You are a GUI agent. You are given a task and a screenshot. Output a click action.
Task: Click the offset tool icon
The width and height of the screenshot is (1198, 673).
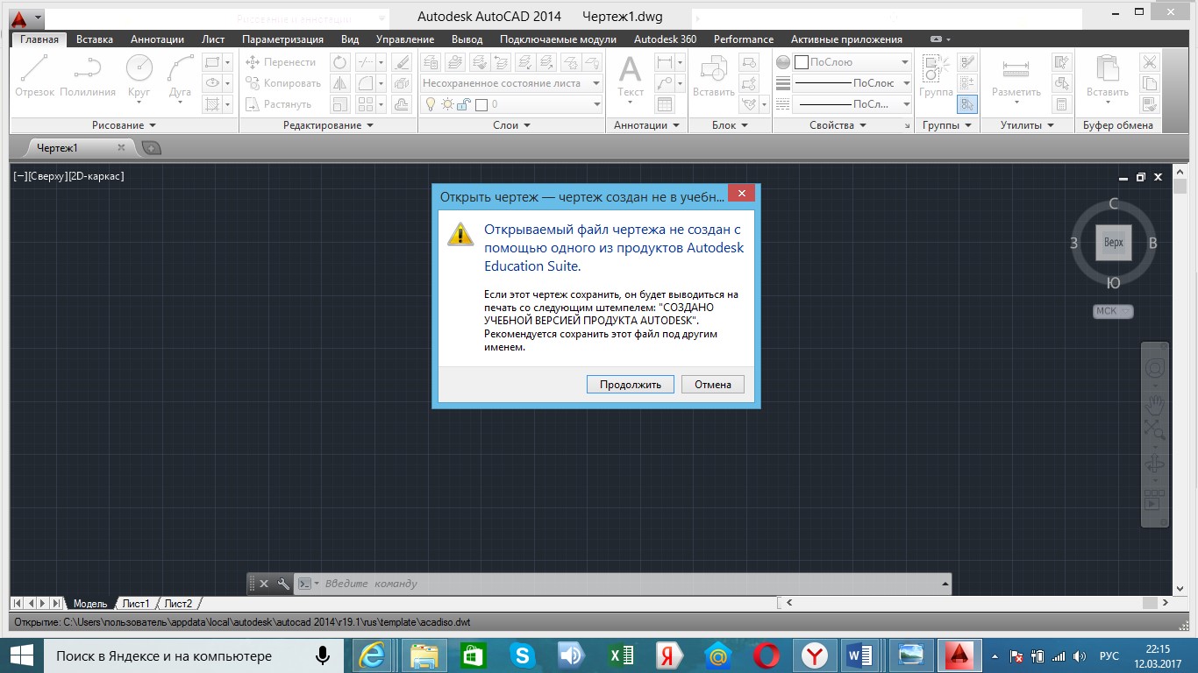click(402, 104)
